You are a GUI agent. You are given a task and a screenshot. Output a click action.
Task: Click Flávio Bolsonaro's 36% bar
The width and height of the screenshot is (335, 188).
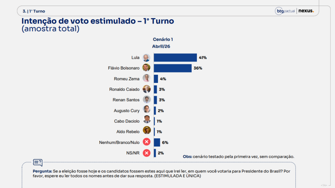pos(172,68)
